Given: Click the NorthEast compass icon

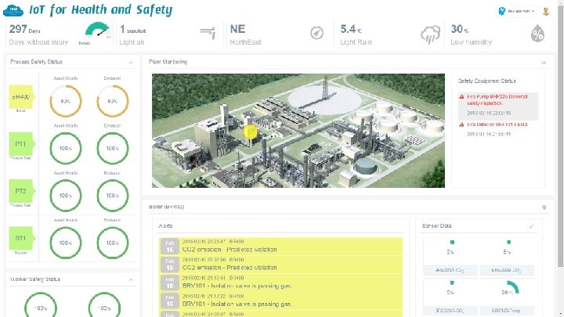Looking at the screenshot, I should (x=317, y=33).
